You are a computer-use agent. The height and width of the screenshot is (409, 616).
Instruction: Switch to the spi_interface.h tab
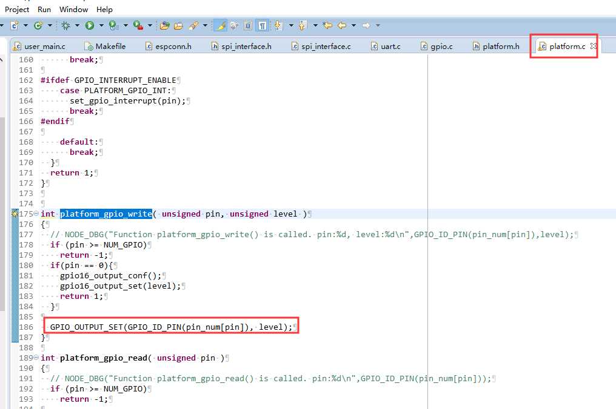click(241, 47)
